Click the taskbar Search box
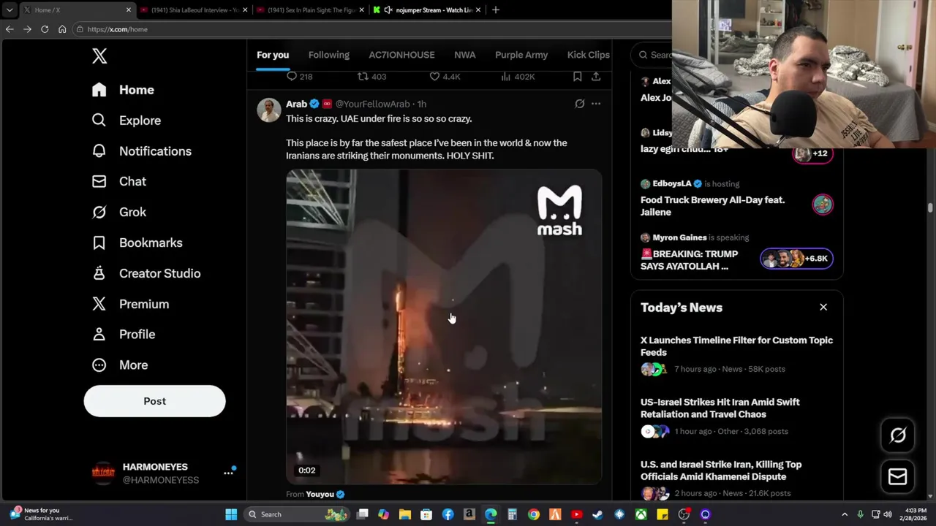 (297, 514)
